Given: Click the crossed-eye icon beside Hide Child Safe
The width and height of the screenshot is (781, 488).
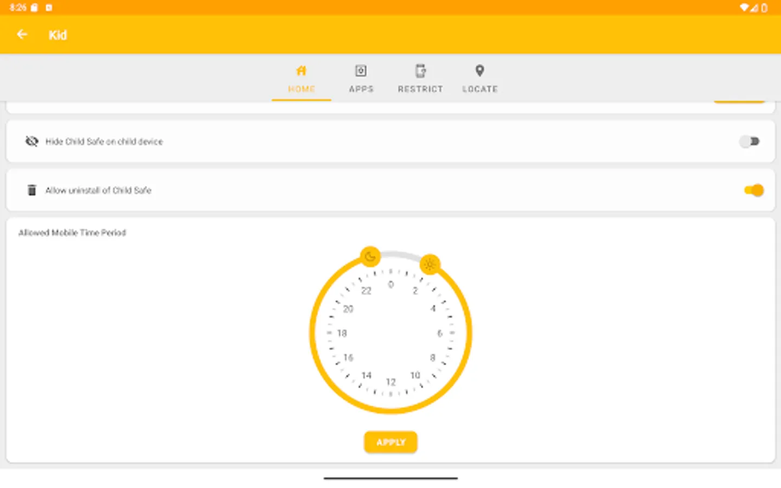Looking at the screenshot, I should (32, 142).
